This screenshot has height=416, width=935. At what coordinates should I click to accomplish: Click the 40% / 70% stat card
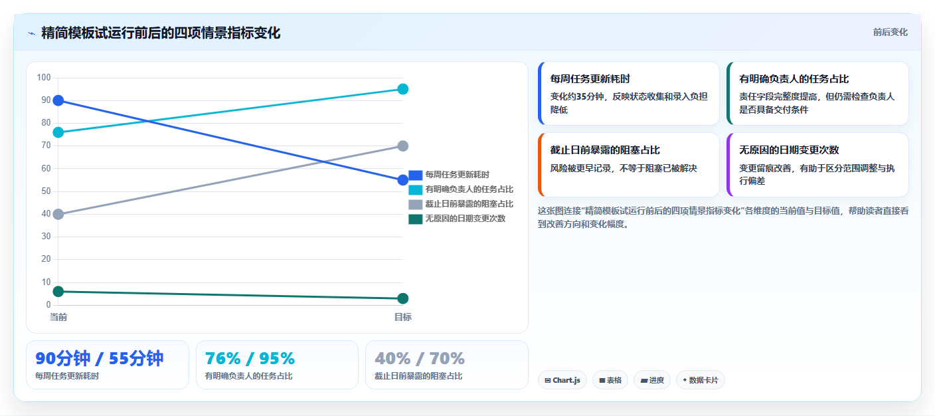[447, 365]
